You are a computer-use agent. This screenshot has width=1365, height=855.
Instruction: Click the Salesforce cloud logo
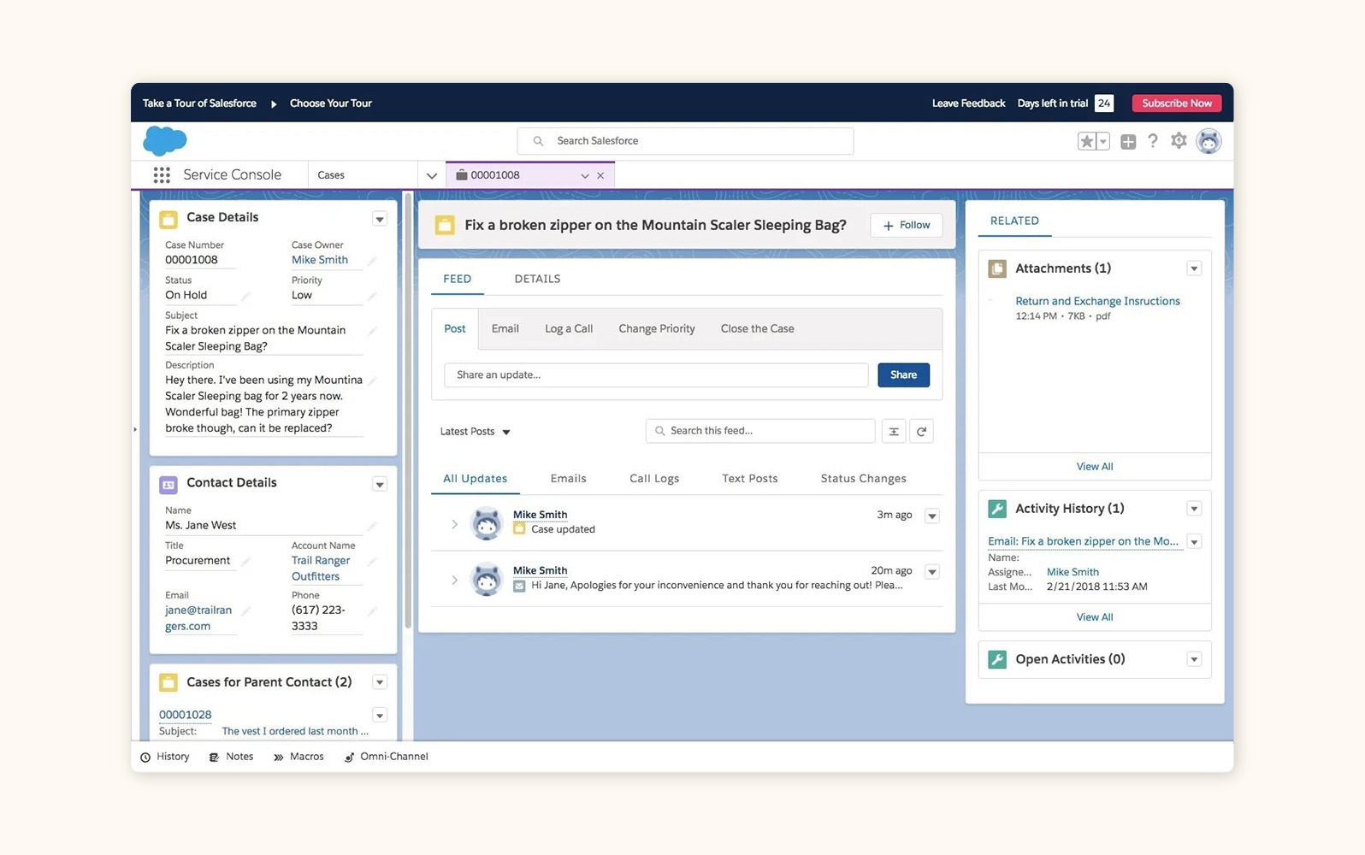coord(165,140)
